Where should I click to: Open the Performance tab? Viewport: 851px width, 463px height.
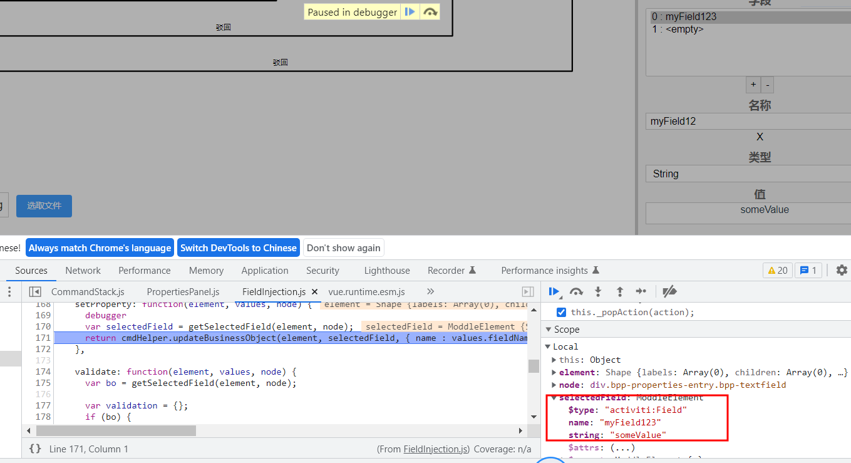click(145, 271)
